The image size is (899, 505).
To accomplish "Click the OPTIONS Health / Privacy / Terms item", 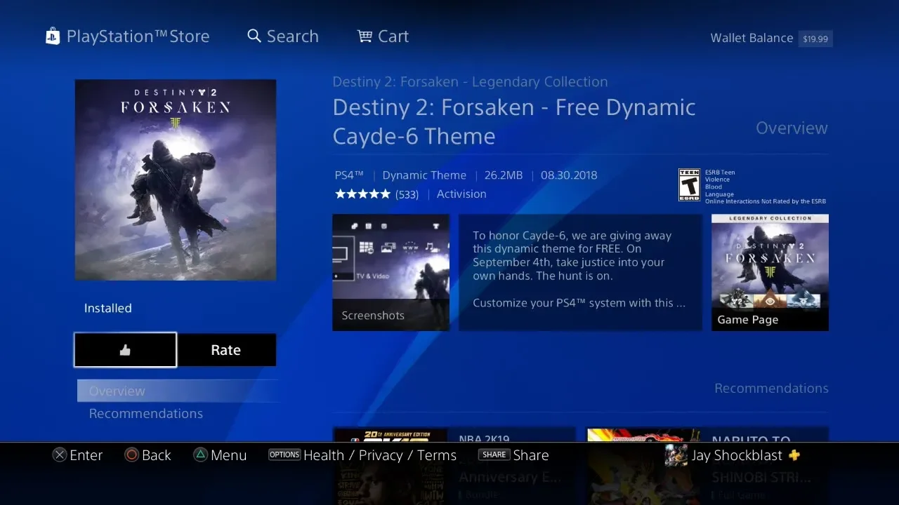I will point(362,455).
